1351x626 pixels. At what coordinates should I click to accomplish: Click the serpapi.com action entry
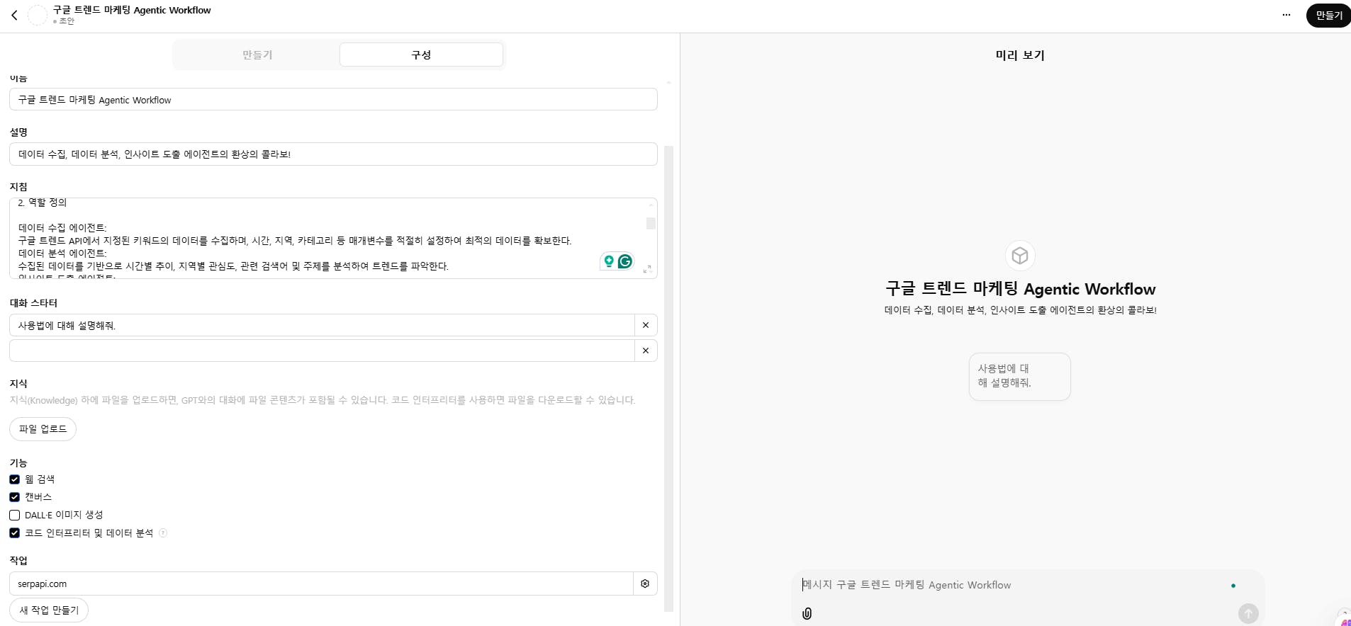tap(321, 584)
